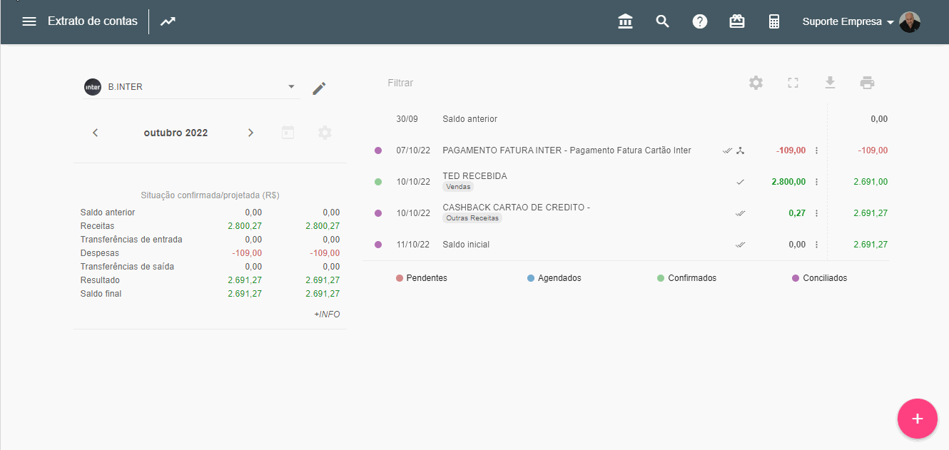Expand the B.INTER account dropdown
Viewport: 949px width, 450px height.
291,87
